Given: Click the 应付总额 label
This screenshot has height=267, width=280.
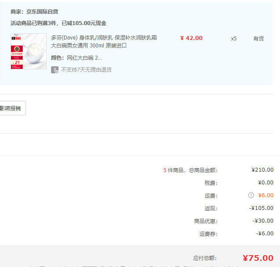Looking at the screenshot, I should (x=205, y=258).
